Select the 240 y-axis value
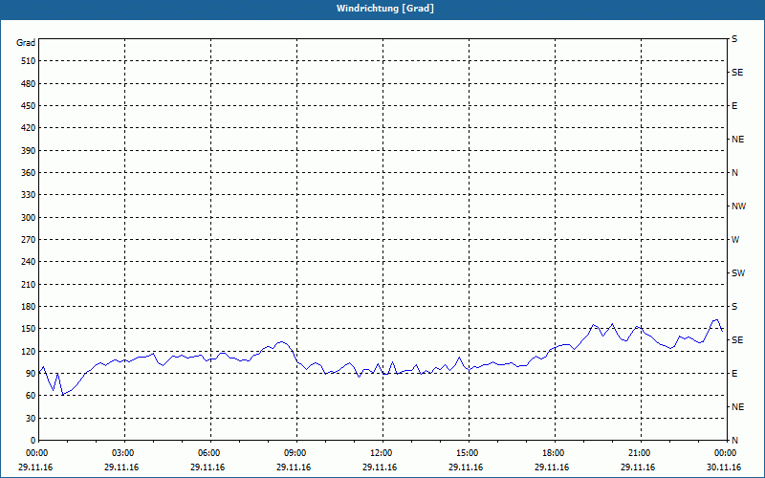 [x=29, y=262]
